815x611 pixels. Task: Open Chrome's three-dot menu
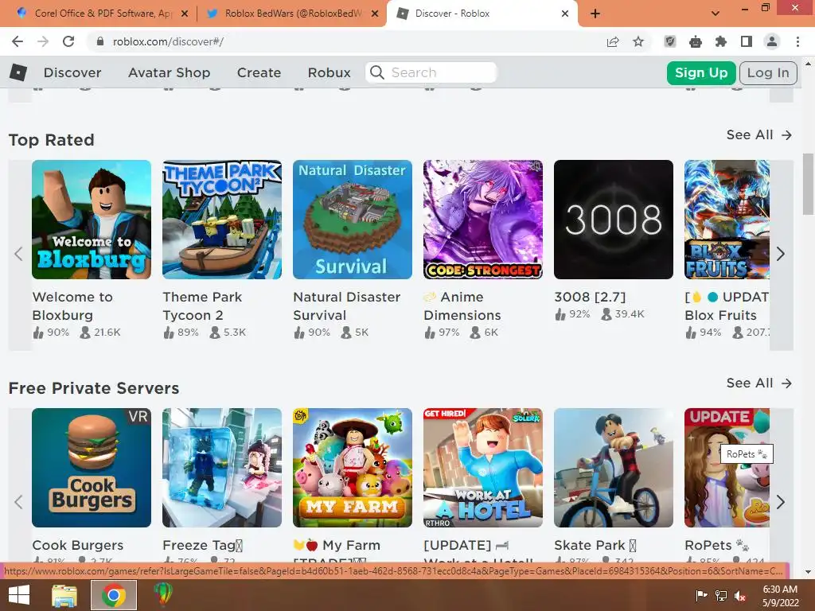pos(797,41)
